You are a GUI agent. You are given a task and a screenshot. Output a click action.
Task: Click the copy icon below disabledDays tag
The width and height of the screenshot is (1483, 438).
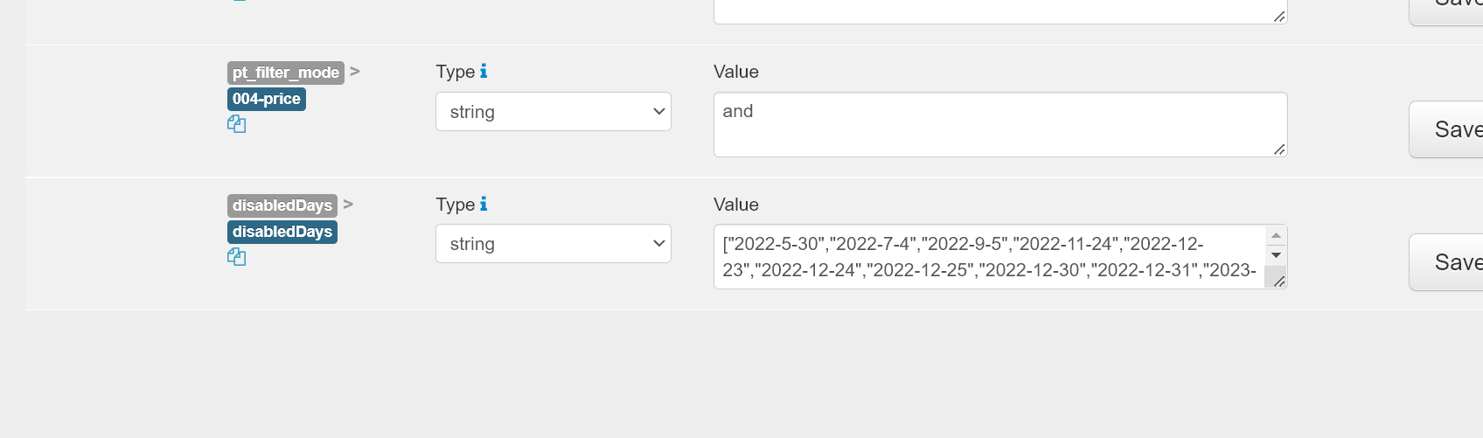coord(236,257)
